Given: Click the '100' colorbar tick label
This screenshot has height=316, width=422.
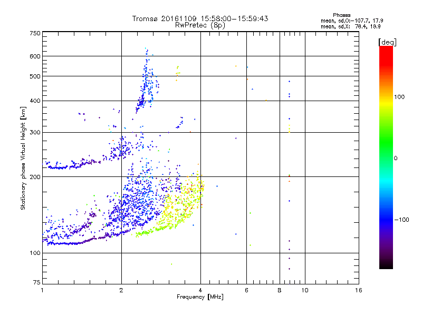Looking at the screenshot, I should [399, 97].
